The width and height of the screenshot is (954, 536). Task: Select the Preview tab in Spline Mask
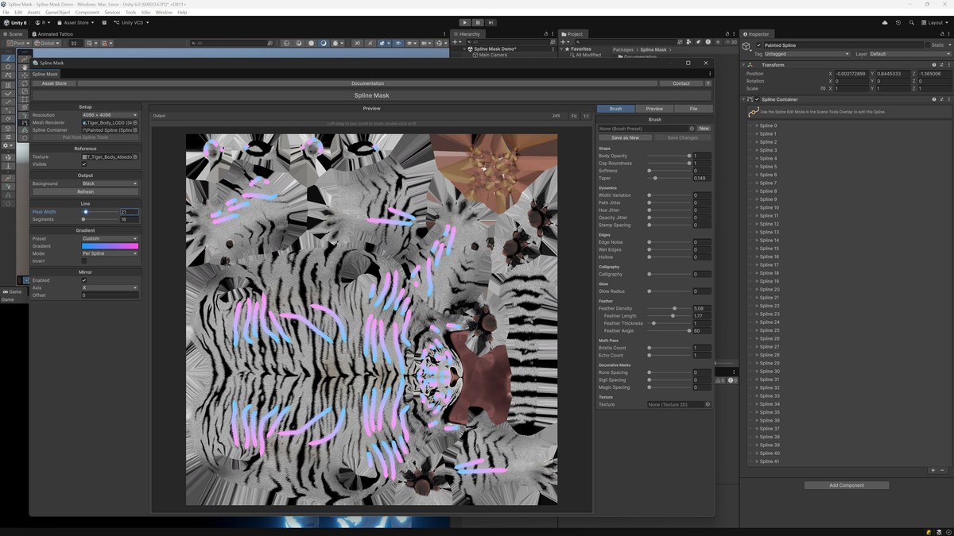(x=654, y=109)
